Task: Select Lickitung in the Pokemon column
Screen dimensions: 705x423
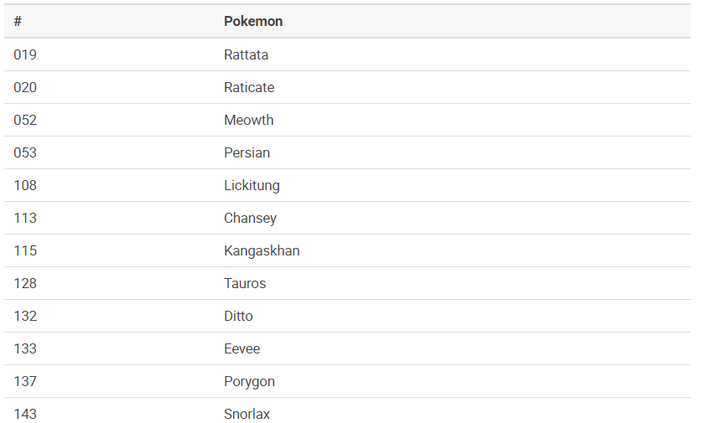Action: pyautogui.click(x=251, y=185)
